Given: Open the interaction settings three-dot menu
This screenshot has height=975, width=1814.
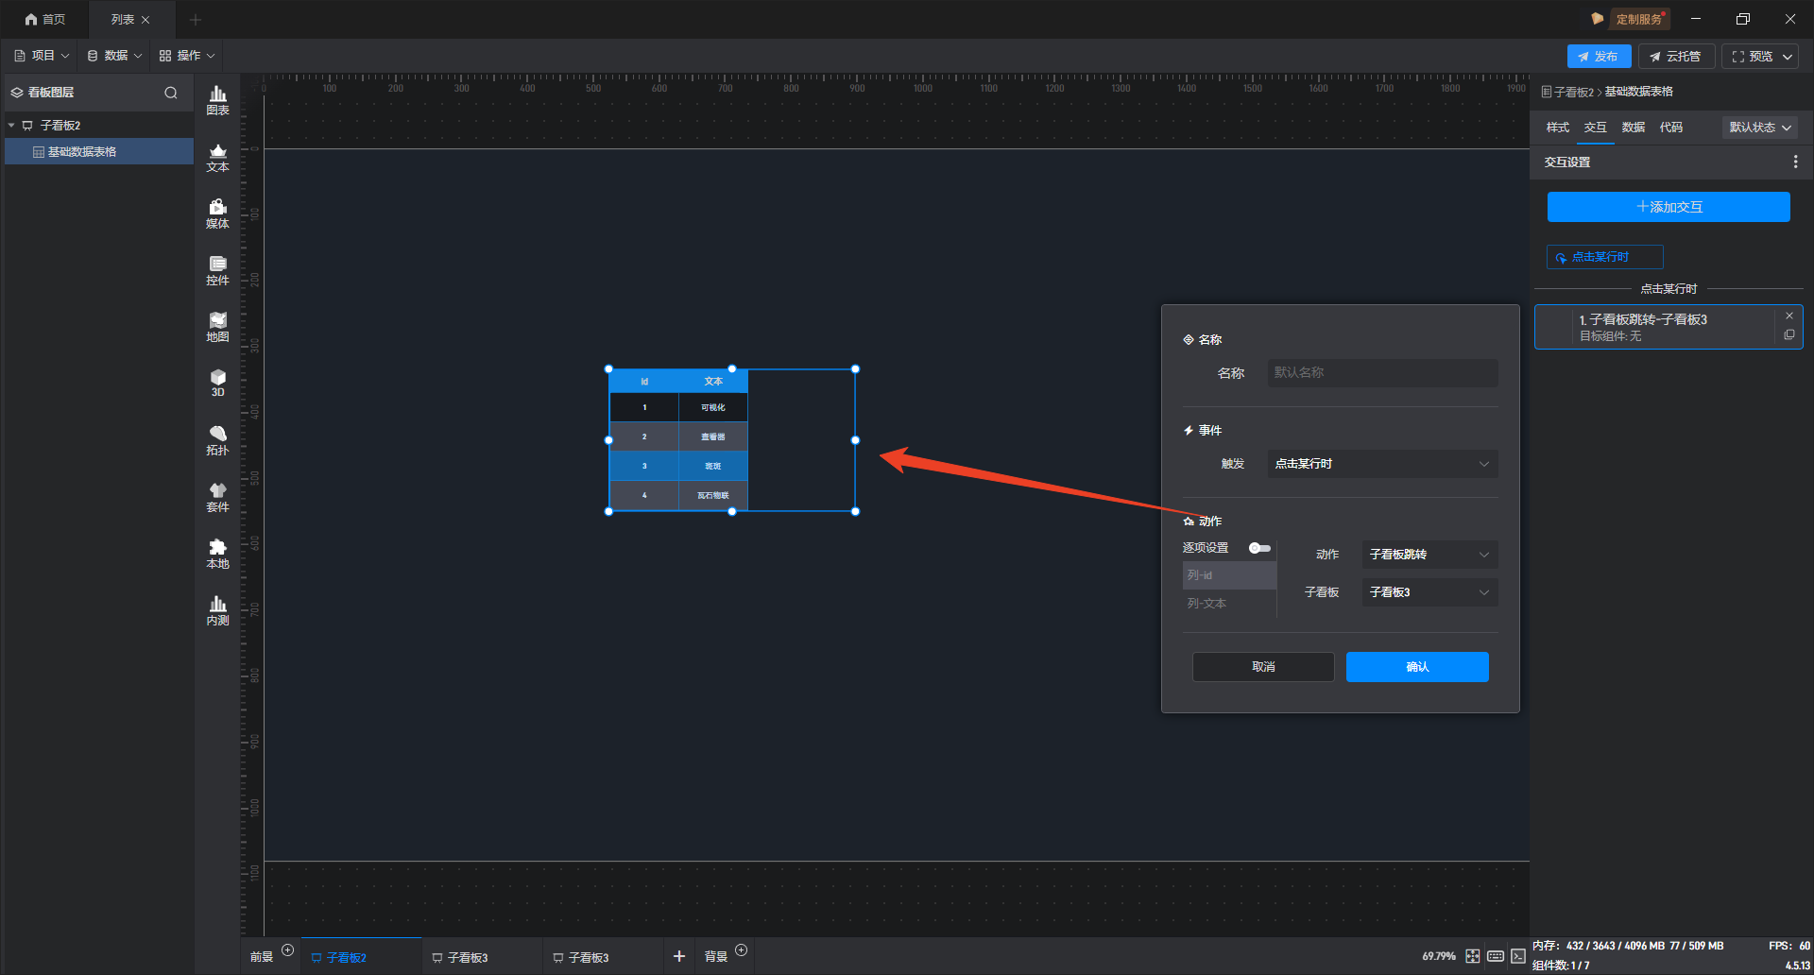Looking at the screenshot, I should click(1795, 162).
